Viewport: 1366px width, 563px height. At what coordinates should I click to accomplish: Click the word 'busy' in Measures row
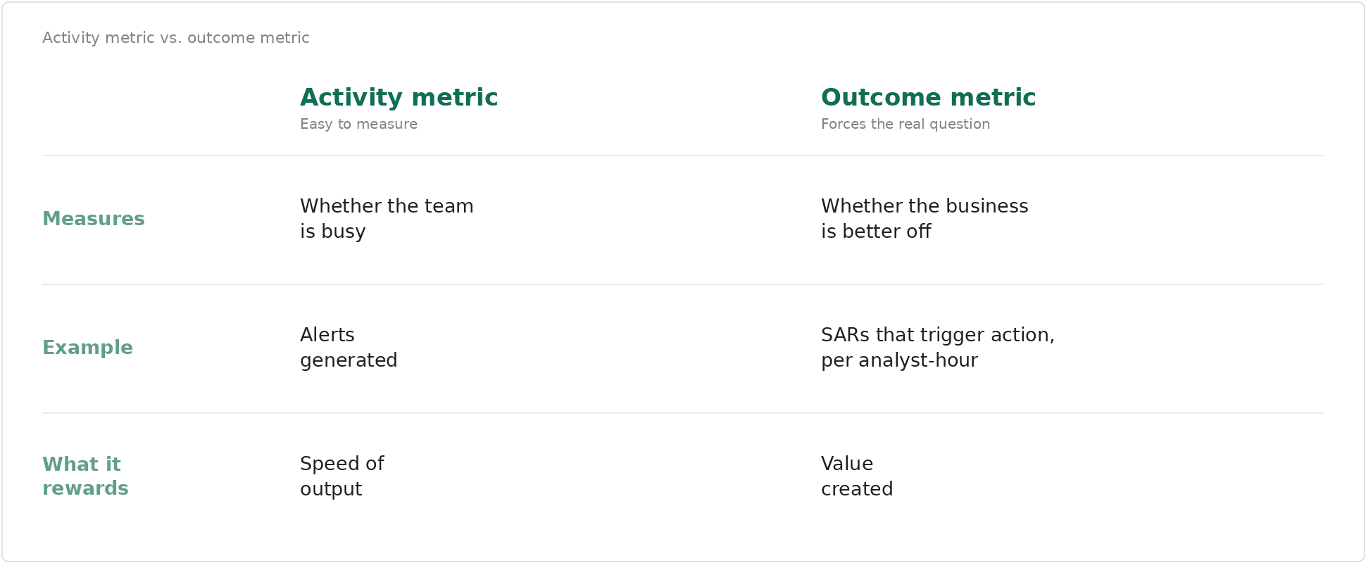(344, 232)
